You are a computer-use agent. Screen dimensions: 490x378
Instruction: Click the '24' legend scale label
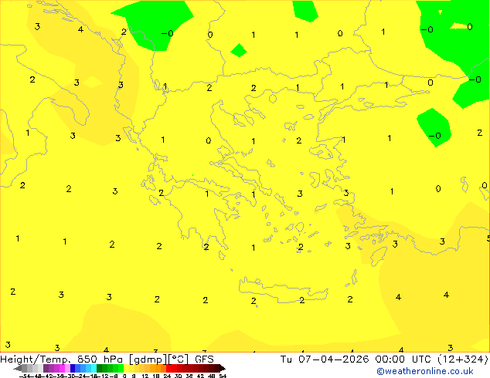[x=167, y=376]
